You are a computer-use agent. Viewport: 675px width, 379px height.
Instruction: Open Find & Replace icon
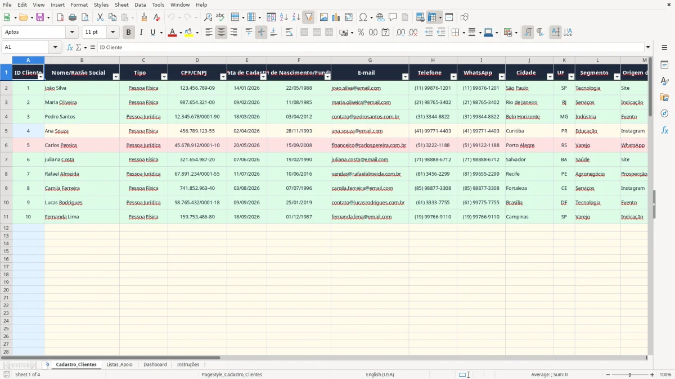208,17
